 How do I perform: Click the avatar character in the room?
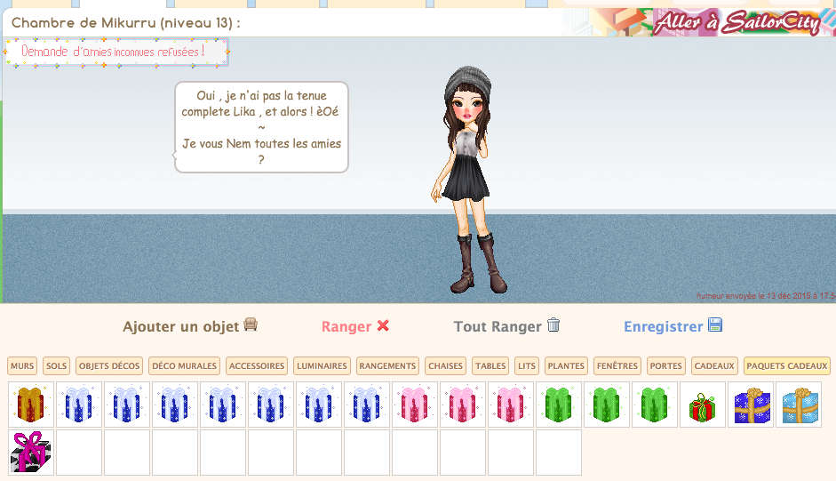468,178
